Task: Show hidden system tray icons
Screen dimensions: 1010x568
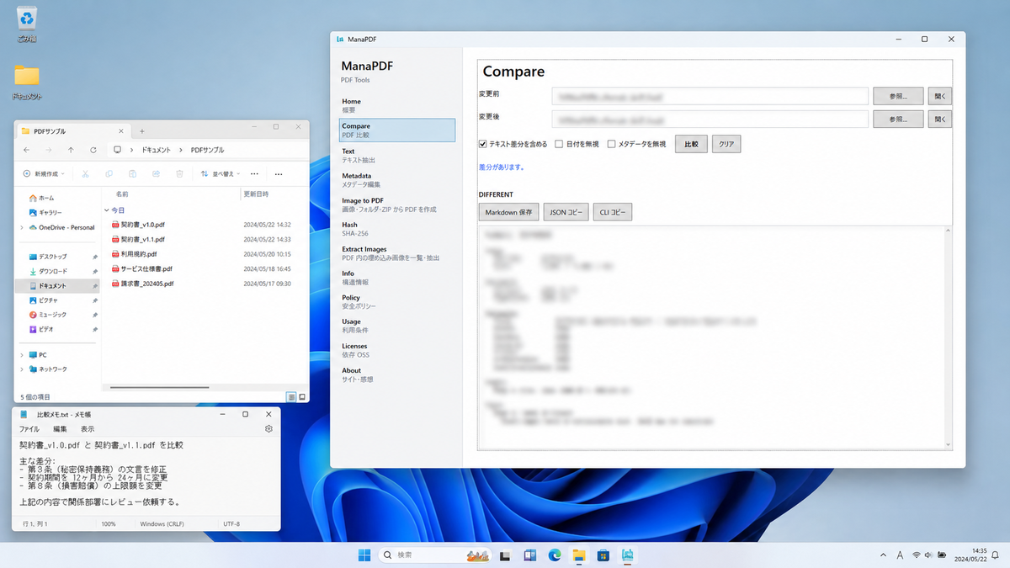Action: point(882,555)
